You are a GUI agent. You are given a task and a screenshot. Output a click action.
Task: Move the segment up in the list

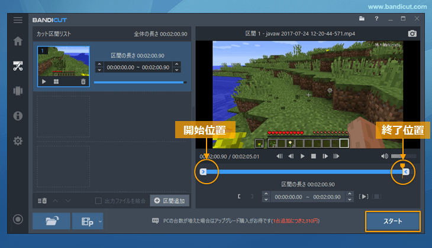pos(55,201)
